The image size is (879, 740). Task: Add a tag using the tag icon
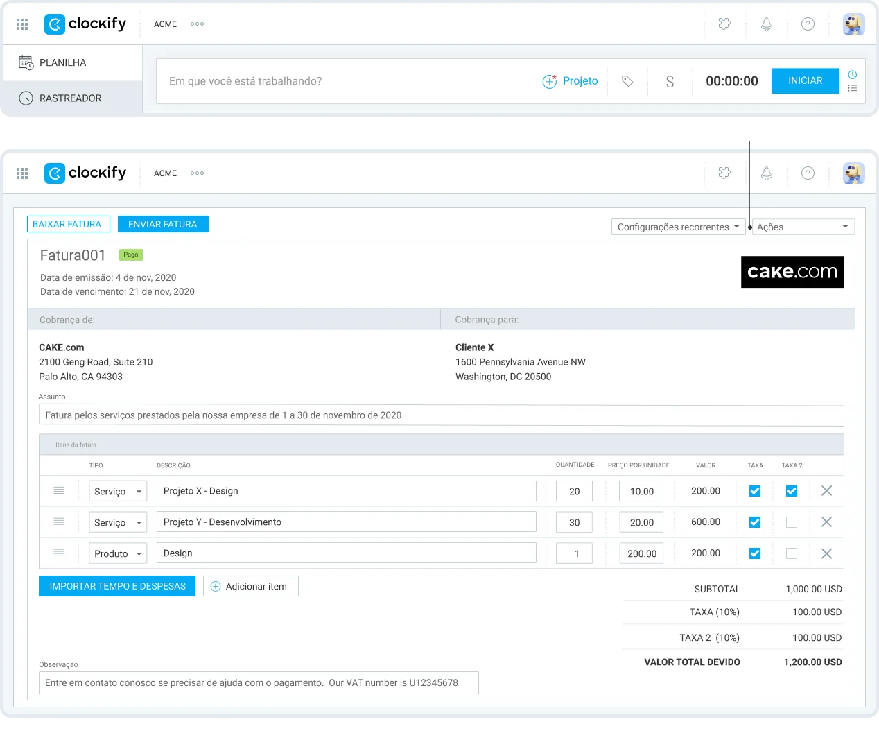(627, 80)
